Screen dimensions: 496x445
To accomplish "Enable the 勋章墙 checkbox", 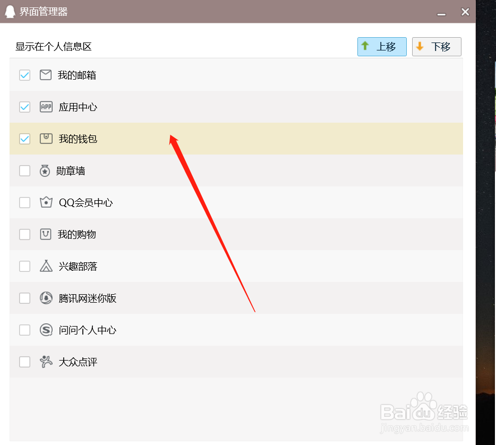I will pos(24,170).
